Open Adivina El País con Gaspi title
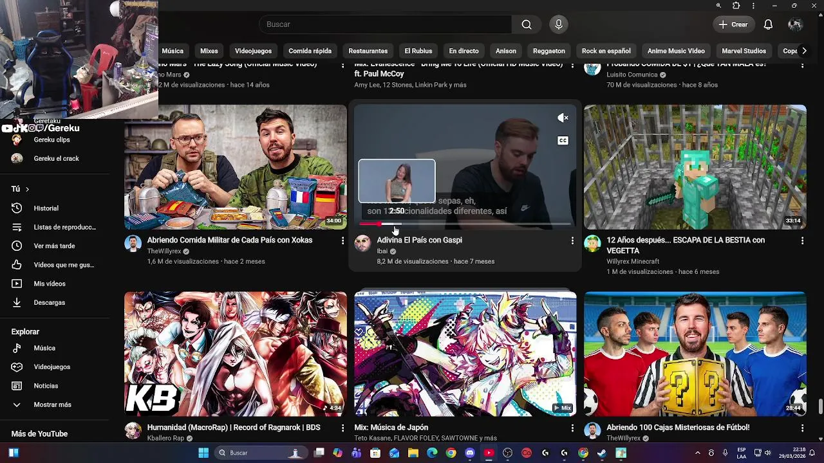 click(x=420, y=240)
